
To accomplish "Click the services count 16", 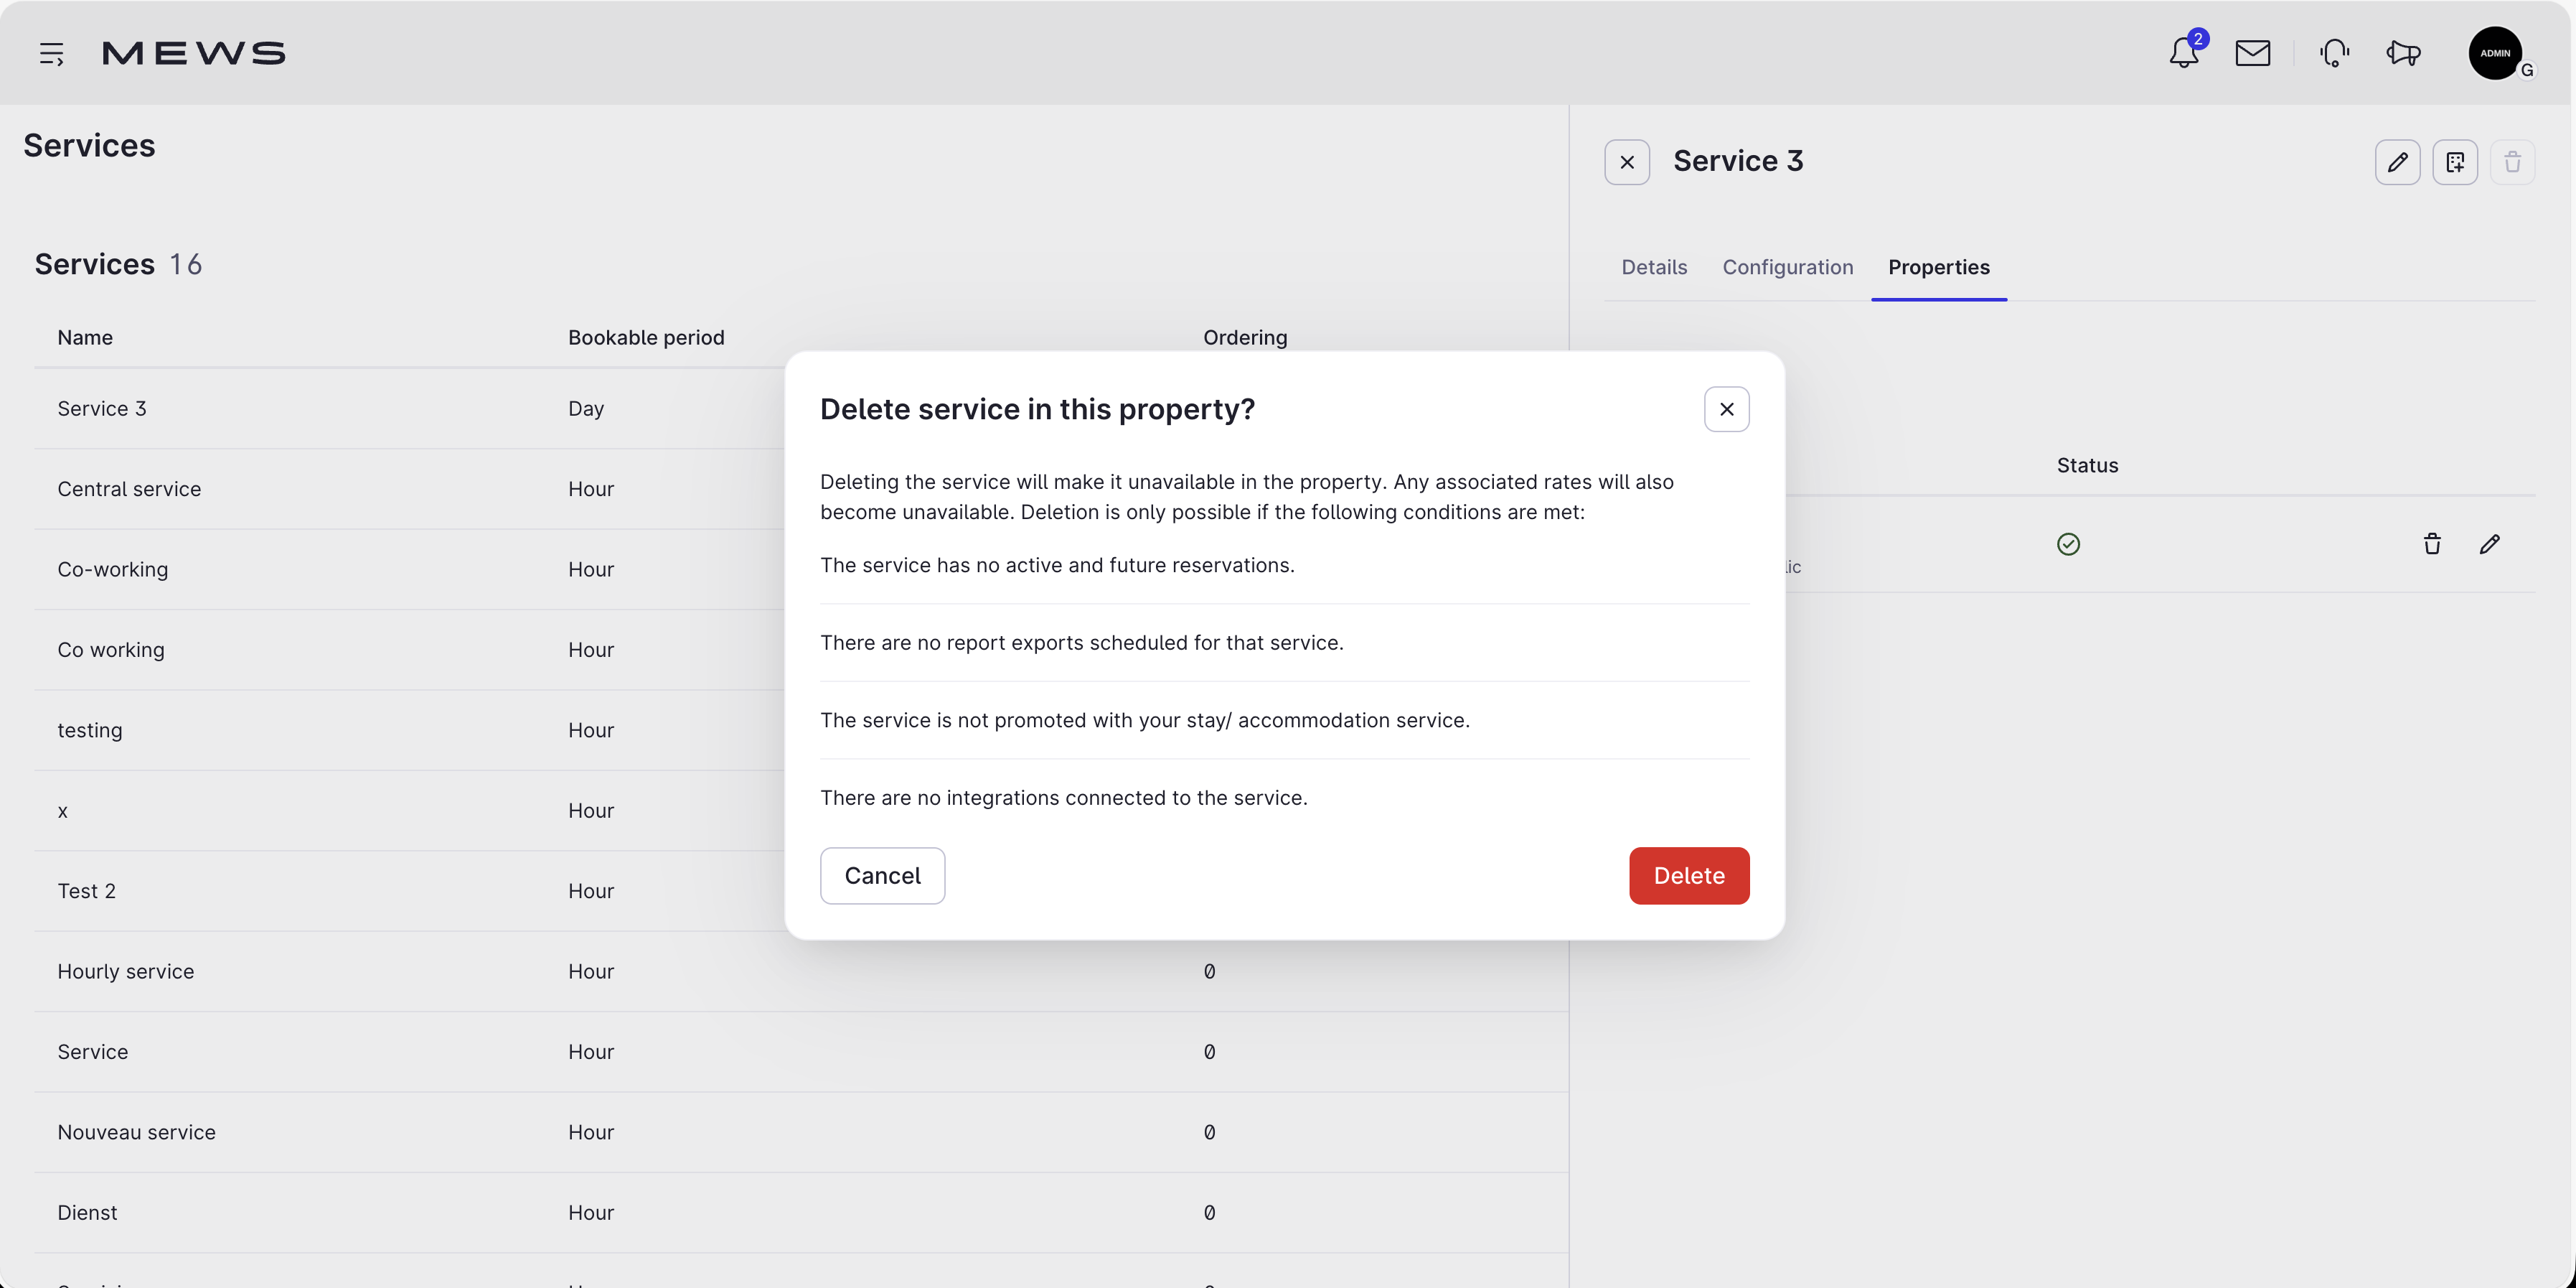I will click(x=186, y=264).
